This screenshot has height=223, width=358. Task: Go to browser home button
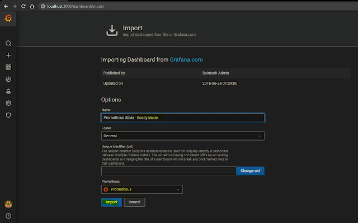32,6
